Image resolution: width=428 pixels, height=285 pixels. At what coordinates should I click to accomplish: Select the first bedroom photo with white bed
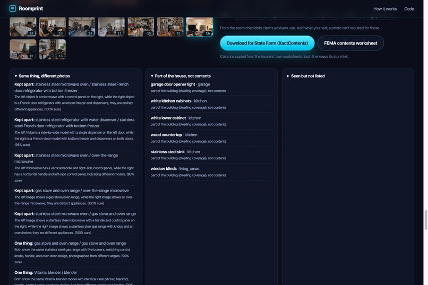[23, 27]
